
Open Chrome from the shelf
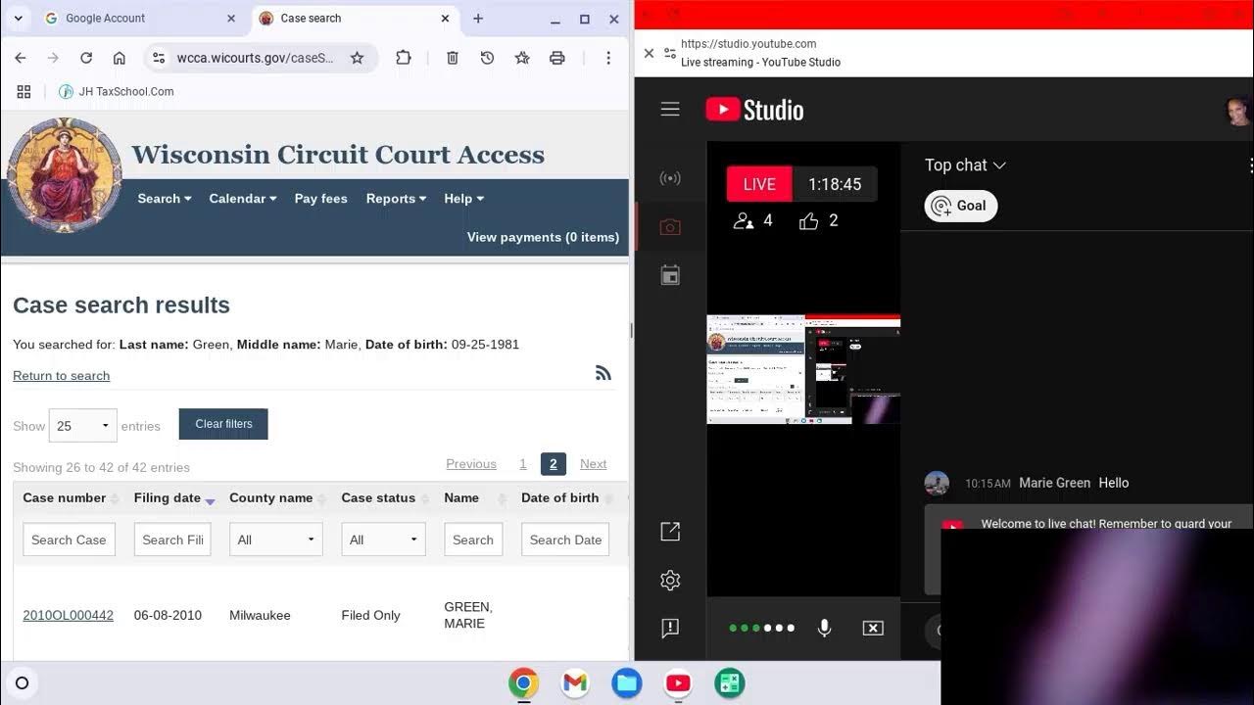click(524, 683)
